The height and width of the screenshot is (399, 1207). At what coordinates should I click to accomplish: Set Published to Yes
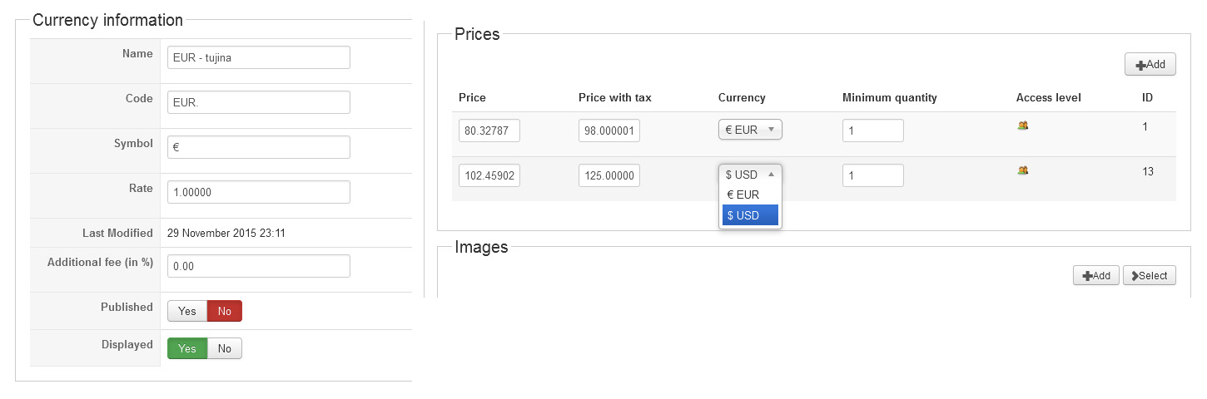[187, 311]
